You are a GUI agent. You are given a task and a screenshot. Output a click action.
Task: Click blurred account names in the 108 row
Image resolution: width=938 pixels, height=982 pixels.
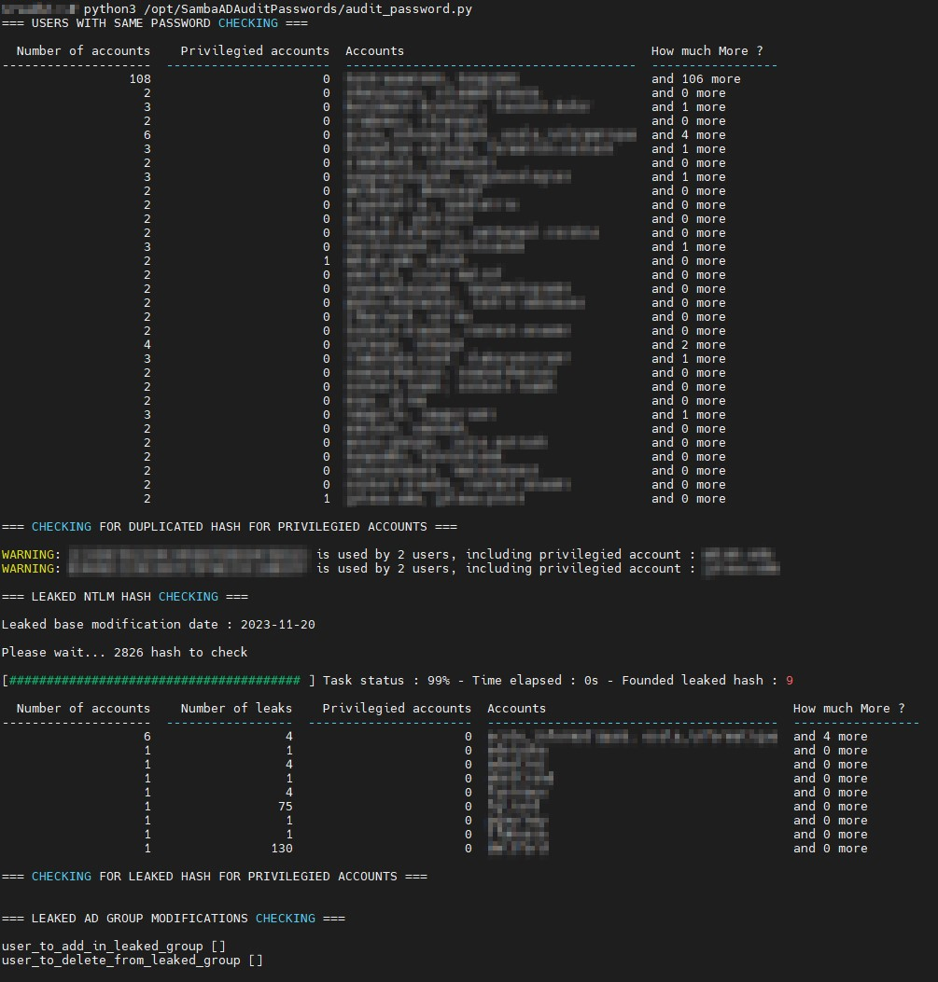(432, 79)
